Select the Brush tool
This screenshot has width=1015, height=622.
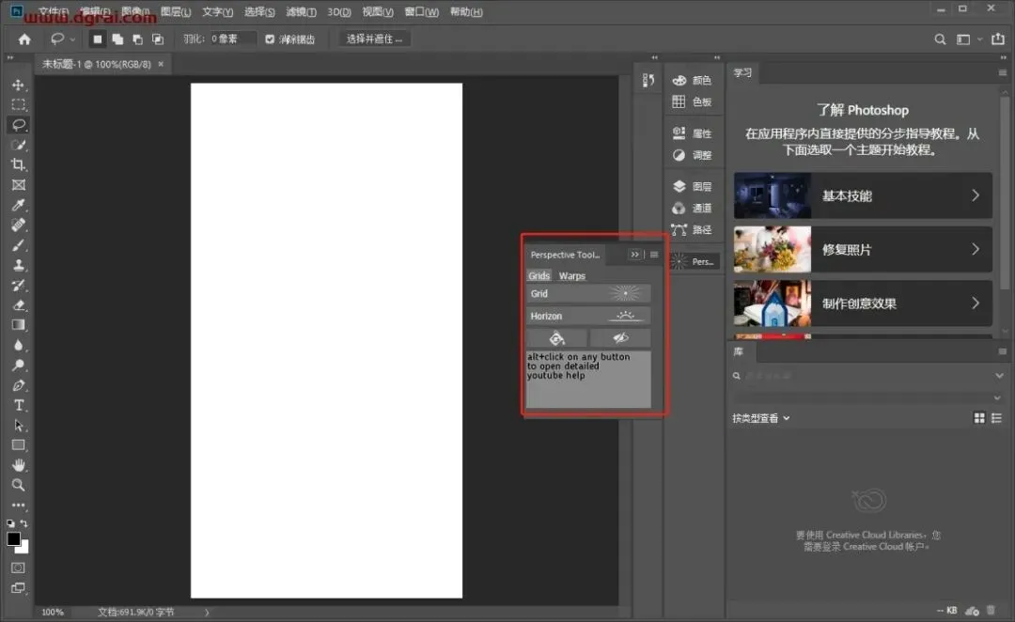click(x=18, y=245)
